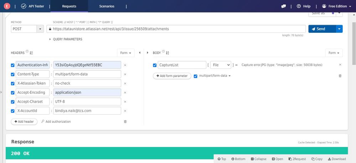Remove the X-AccountId header
Screen dimensions: 356x163
[x=125, y=111]
